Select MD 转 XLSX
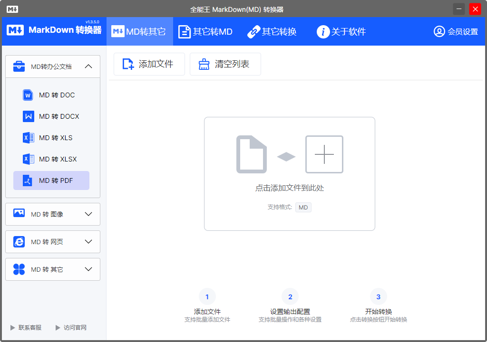 (x=51, y=159)
